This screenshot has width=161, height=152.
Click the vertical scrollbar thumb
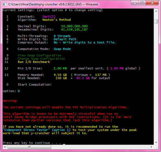[156, 21]
